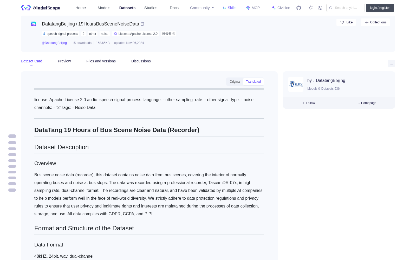Go to Home page
The height and width of the screenshot is (260, 416).
81,8
